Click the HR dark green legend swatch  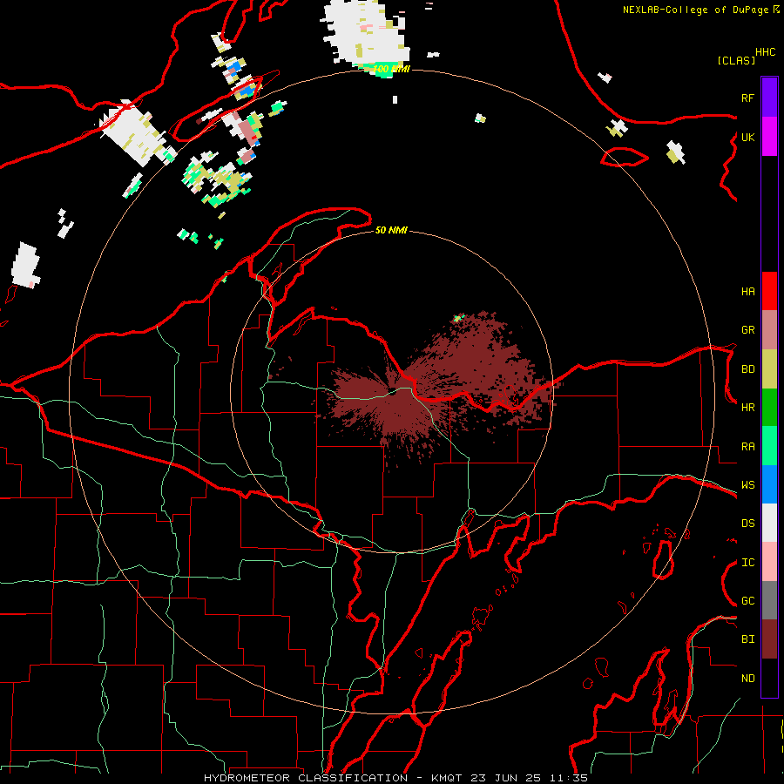click(x=769, y=408)
